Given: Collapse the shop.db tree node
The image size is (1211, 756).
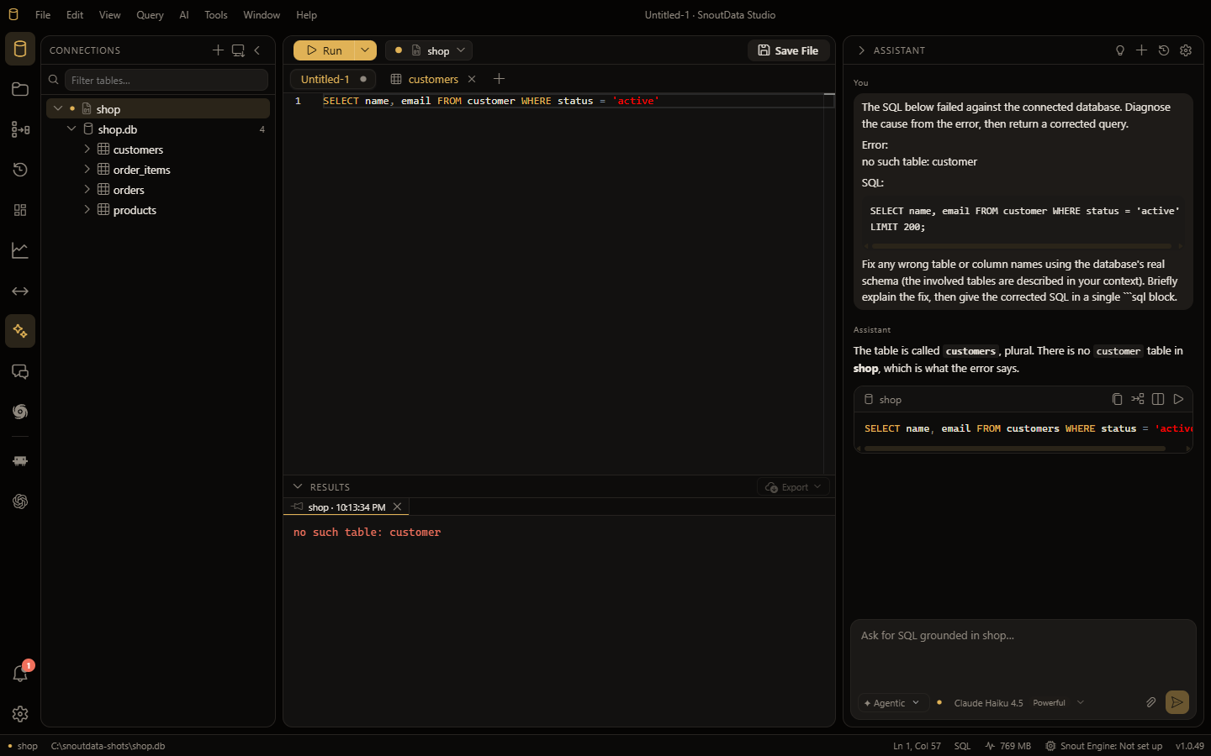Looking at the screenshot, I should [x=71, y=129].
